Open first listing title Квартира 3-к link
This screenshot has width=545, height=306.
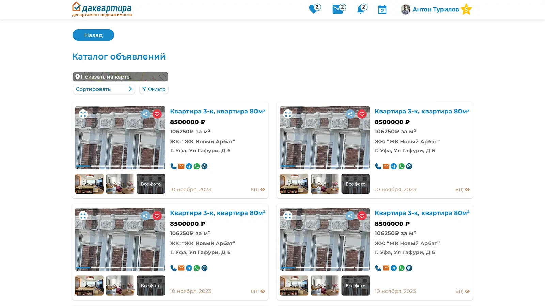[x=217, y=111]
